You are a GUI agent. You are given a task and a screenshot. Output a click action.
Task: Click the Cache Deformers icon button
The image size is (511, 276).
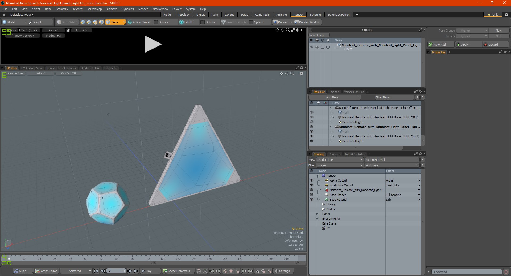point(165,271)
